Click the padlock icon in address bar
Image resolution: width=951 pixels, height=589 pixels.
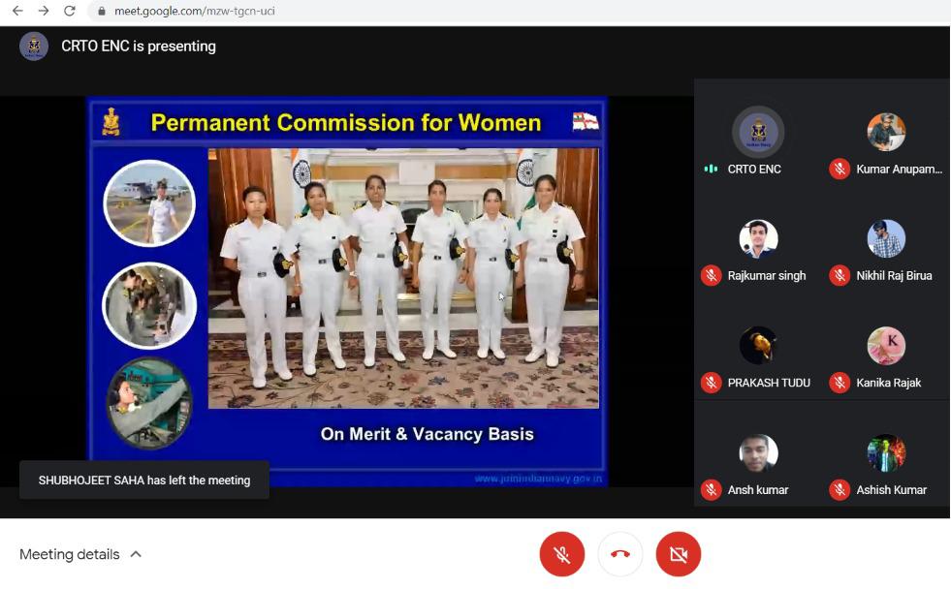click(101, 12)
